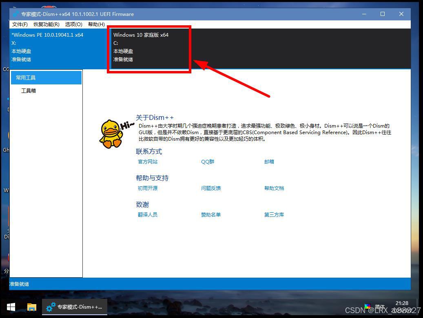Open the 问题反馈 link

[211, 188]
